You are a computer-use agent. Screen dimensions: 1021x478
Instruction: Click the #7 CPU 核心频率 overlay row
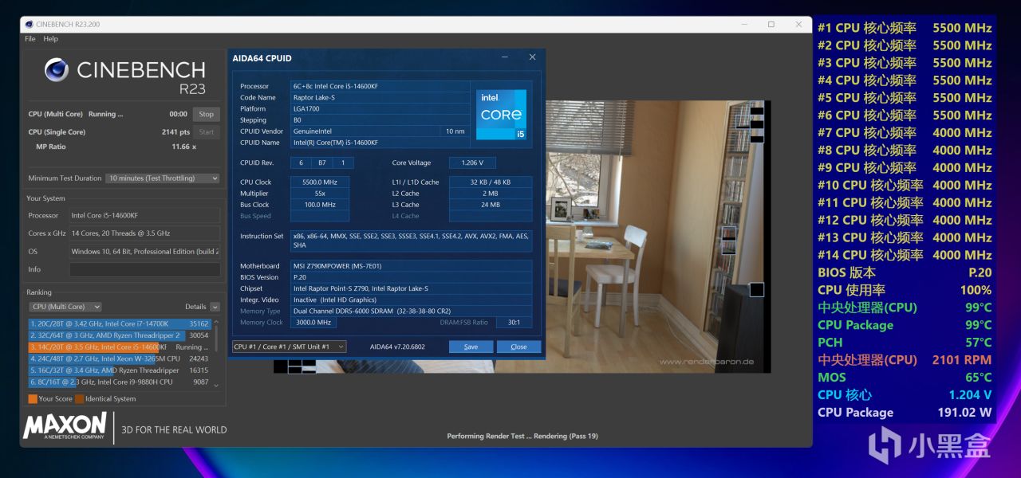(x=905, y=132)
